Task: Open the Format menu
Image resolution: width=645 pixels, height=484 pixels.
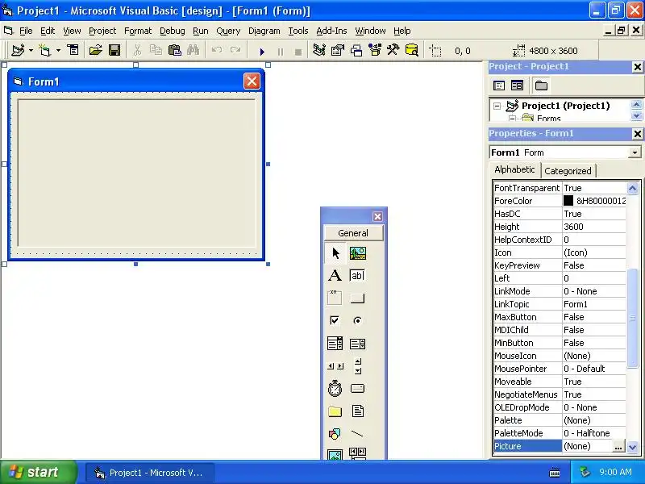Action: click(138, 31)
